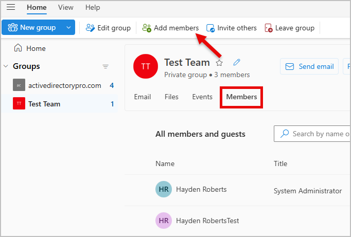The image size is (351, 237).
Task: Click the red TT sidebar avatar
Action: [19, 103]
